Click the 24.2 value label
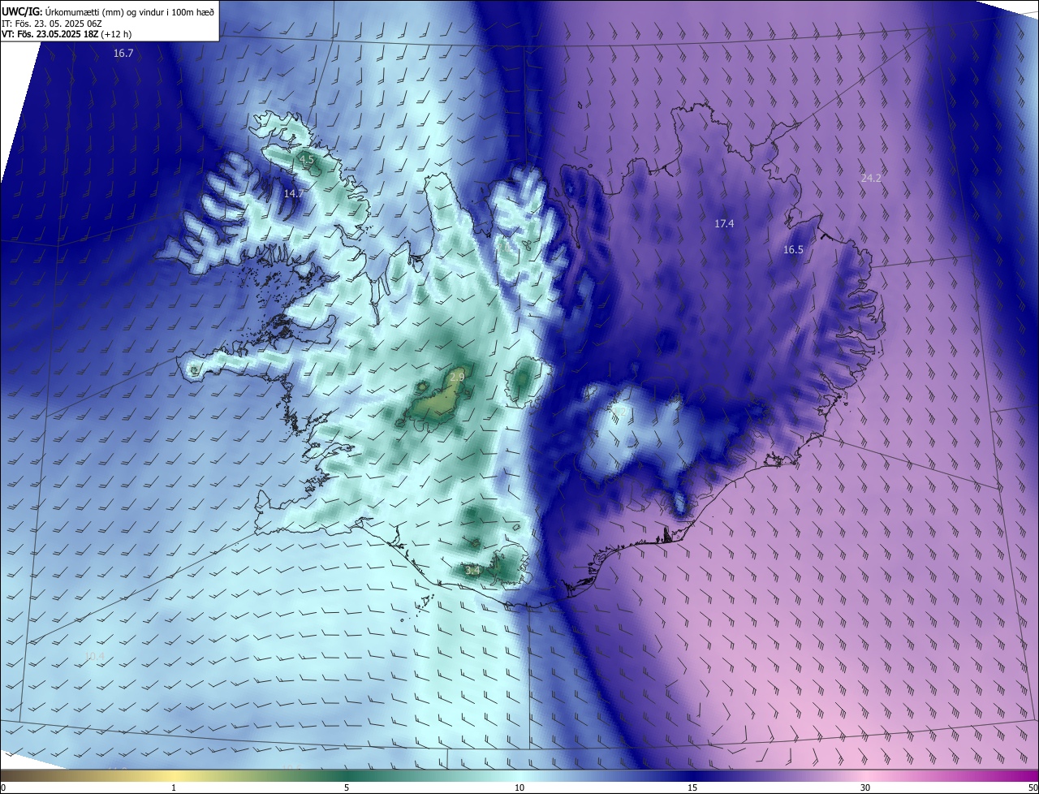The height and width of the screenshot is (794, 1039). (871, 178)
